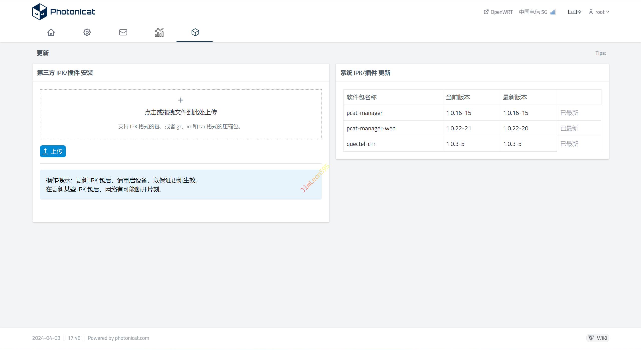
Task: Click 已最新 for pcat-manager row
Action: tap(569, 113)
